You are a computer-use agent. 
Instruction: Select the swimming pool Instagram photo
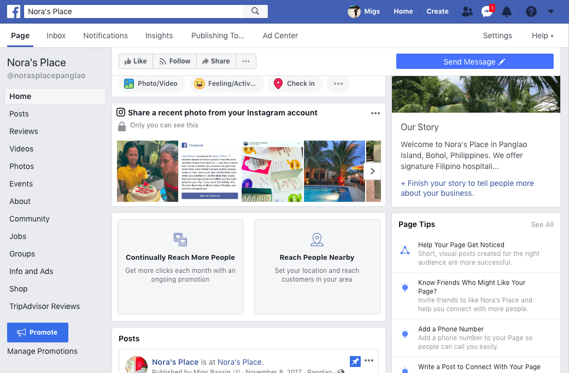(335, 171)
